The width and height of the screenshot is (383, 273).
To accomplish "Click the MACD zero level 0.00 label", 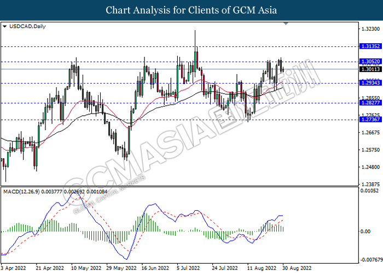I will [x=365, y=231].
